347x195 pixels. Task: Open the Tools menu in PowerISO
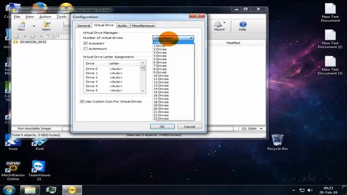pos(61,17)
